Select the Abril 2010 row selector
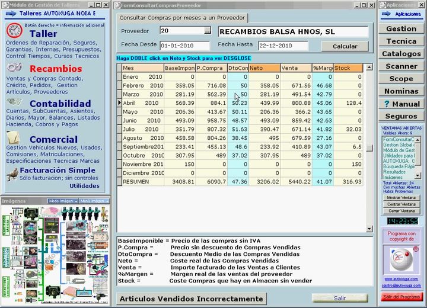This screenshot has width=427, height=308. coord(120,103)
